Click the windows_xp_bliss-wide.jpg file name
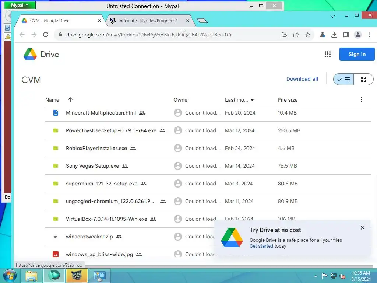377x283 pixels. 99,254
